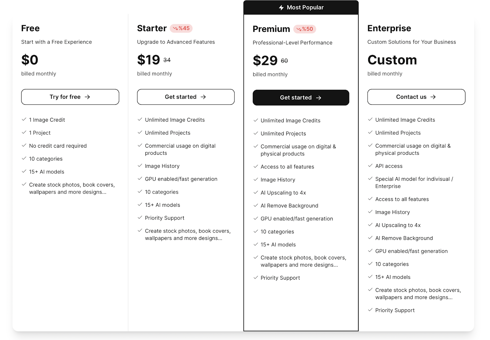Viewport: 490px width, 340px height.
Task: Click the Enterprise plan title
Action: point(389,28)
